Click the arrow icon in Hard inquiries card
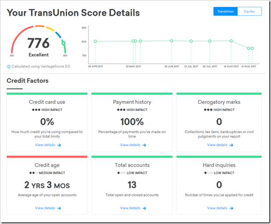The height and width of the screenshot is (224, 271). point(231,208)
